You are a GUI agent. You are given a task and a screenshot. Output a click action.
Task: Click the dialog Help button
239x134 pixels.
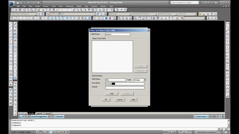(x=133, y=99)
